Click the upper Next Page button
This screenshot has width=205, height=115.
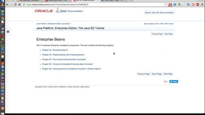168,34
